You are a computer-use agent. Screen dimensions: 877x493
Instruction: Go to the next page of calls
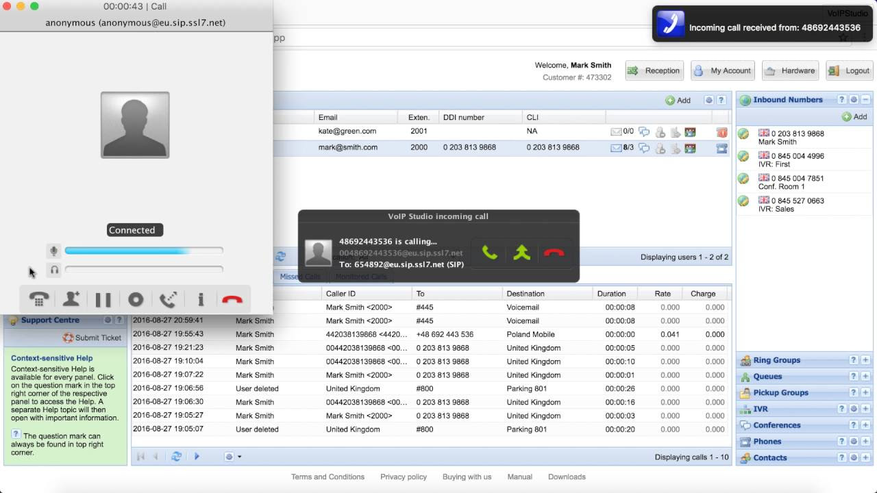197,457
